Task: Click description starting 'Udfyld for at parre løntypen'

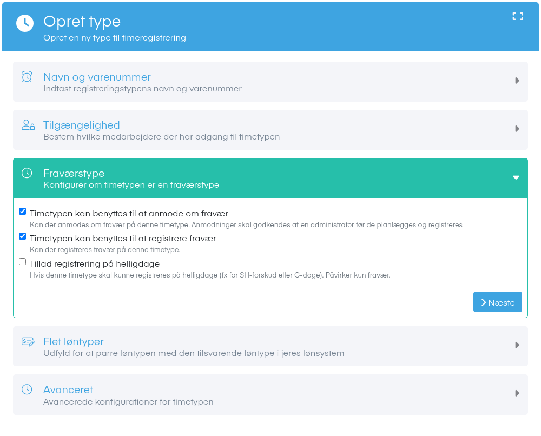Action: point(194,353)
